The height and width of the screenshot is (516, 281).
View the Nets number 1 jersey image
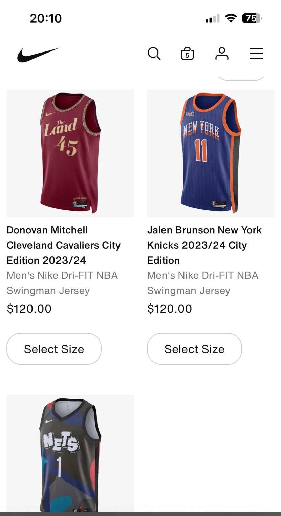[x=70, y=454]
